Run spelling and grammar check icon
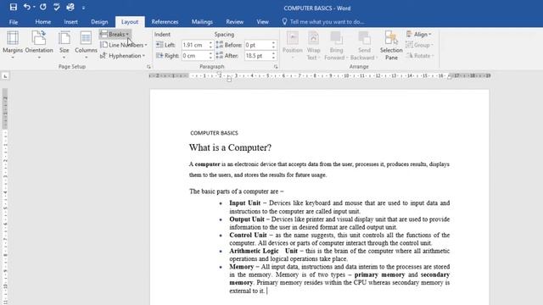Viewport: 543px width, 305px height. point(57,7)
